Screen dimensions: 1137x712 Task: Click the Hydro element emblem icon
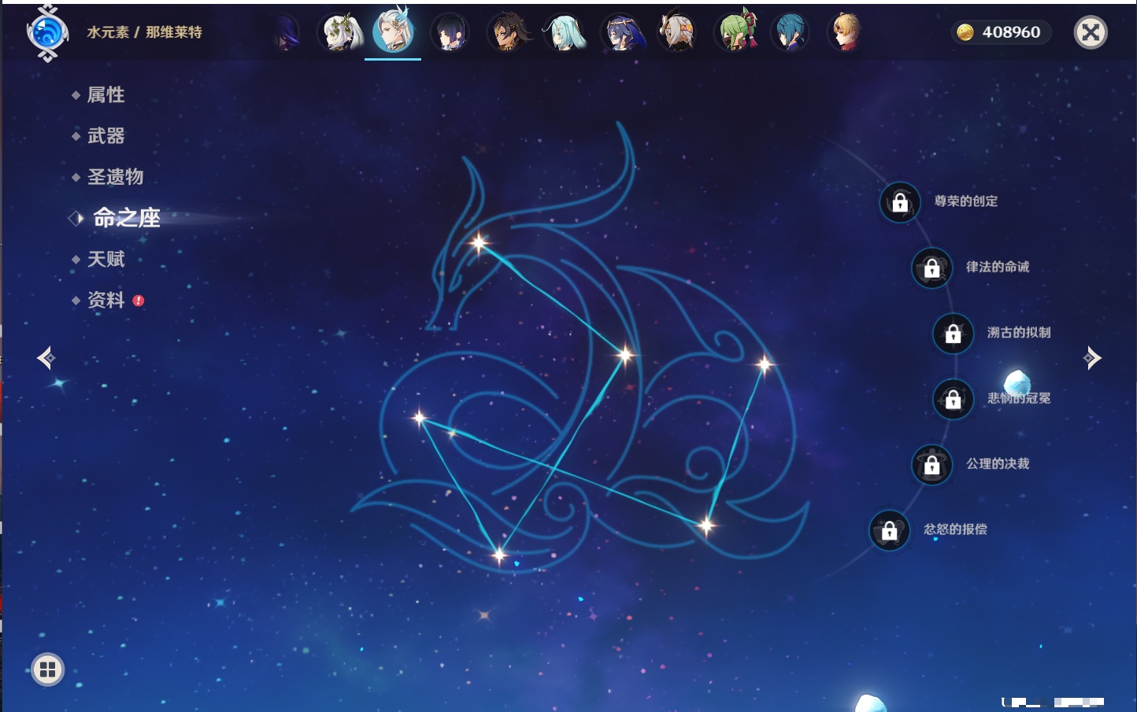coord(47,33)
